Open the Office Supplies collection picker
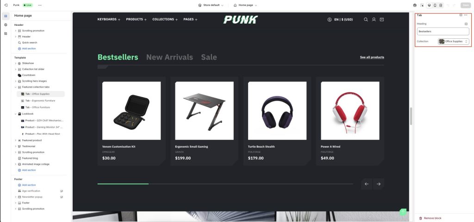The image size is (474, 222). pos(454,41)
